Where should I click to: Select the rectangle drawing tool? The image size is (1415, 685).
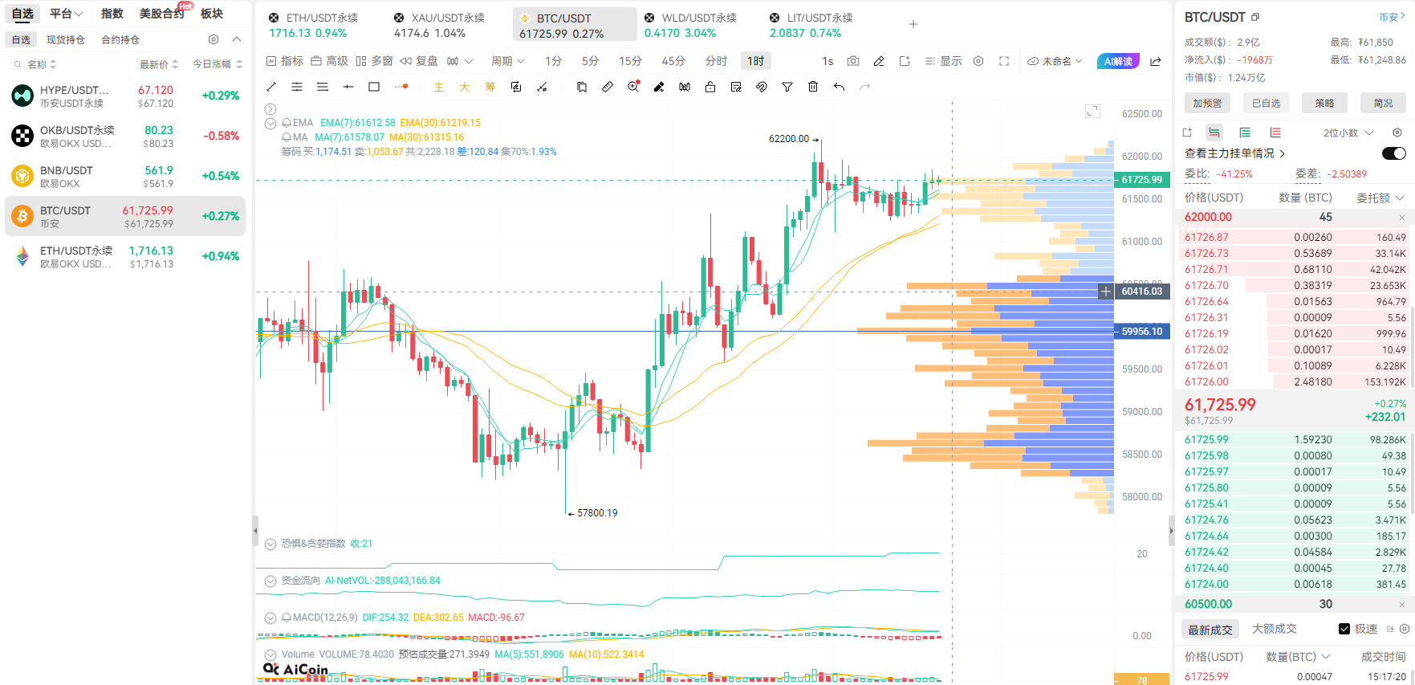pyautogui.click(x=374, y=87)
